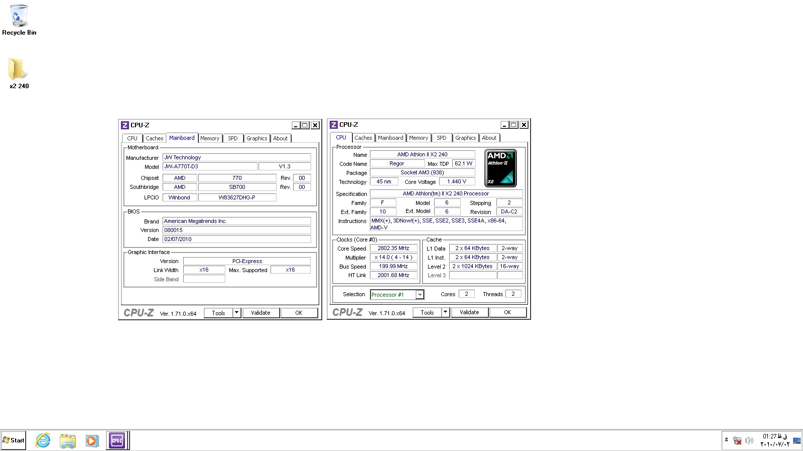Image resolution: width=803 pixels, height=451 pixels.
Task: Open Graphics tab in right CPU-Z window
Action: click(x=466, y=138)
